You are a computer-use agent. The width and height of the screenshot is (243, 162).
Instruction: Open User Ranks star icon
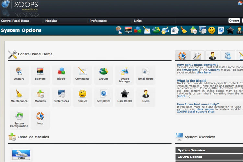(125, 96)
